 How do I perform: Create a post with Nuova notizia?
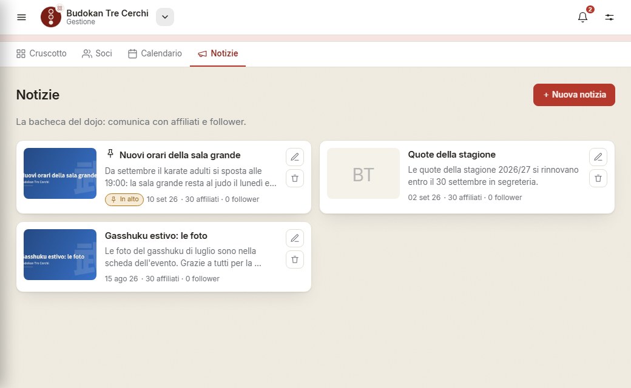574,95
